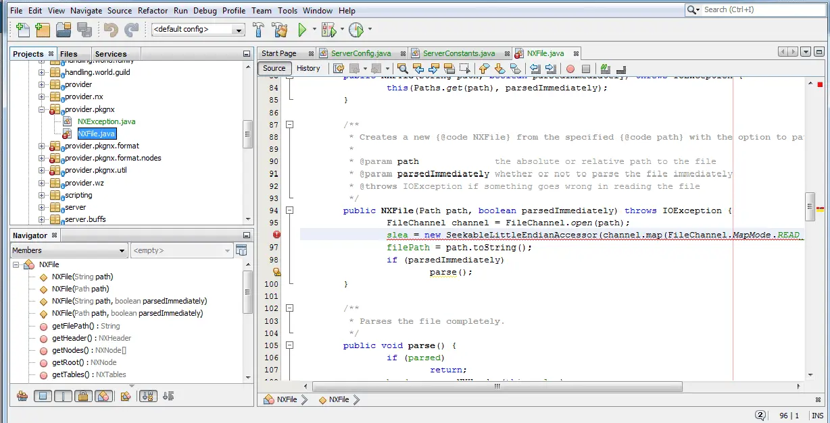The width and height of the screenshot is (830, 423).
Task: Click the Stop Macro Recording square icon
Action: point(586,69)
